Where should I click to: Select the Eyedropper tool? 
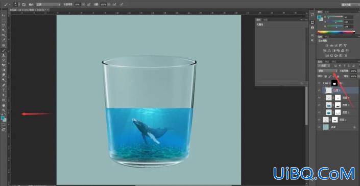[x=4, y=40]
